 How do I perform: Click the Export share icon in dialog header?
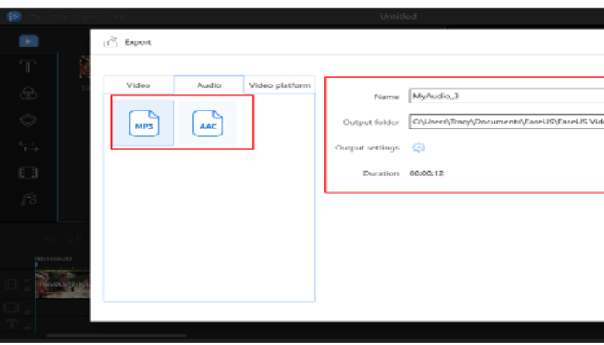(110, 42)
